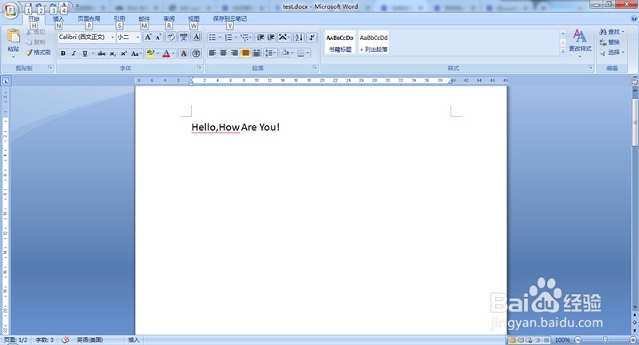Open the Paragraph dialog launcher

[315, 67]
